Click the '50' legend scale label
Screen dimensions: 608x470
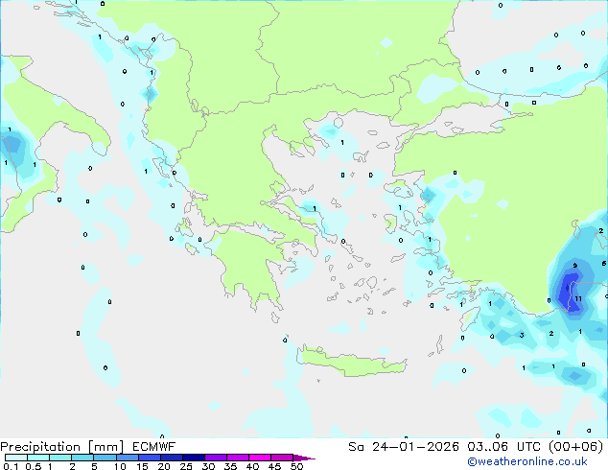pos(296,466)
